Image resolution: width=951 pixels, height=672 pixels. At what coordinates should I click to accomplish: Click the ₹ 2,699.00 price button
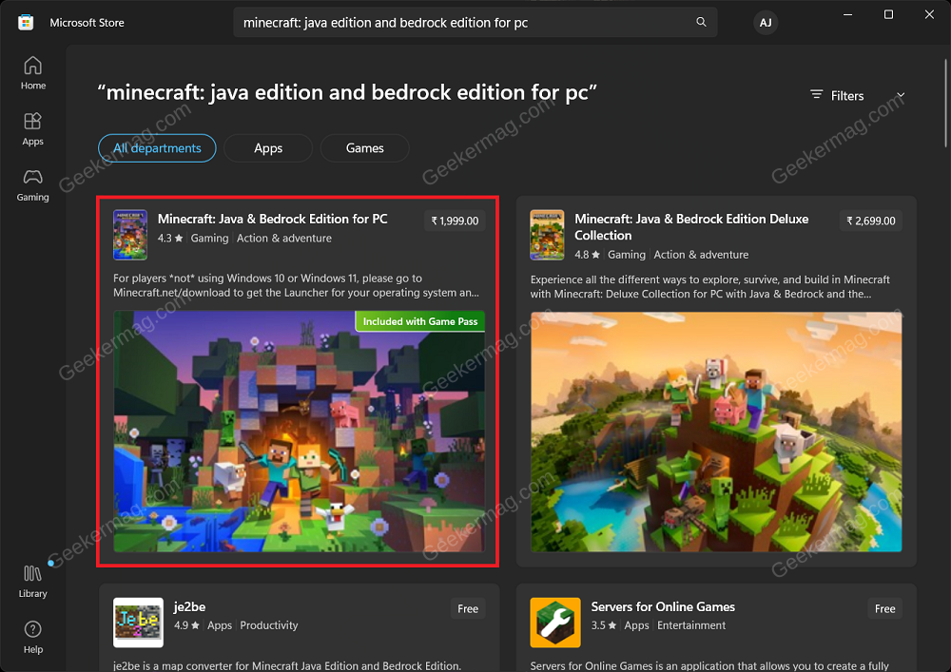coord(871,221)
